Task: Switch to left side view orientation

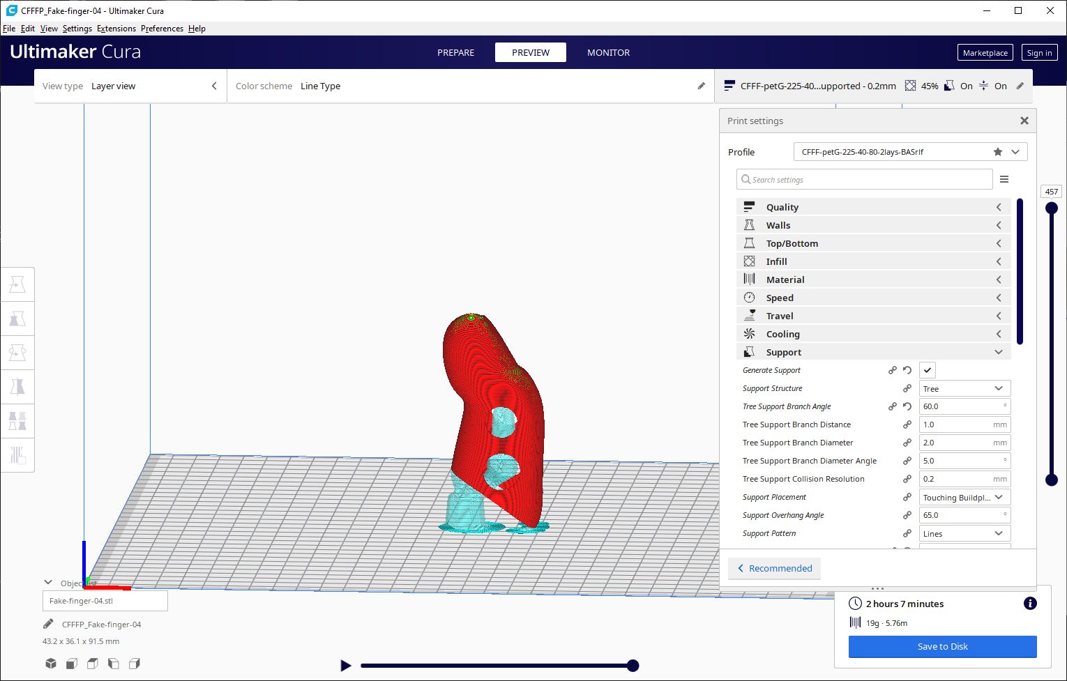Action: pyautogui.click(x=114, y=664)
